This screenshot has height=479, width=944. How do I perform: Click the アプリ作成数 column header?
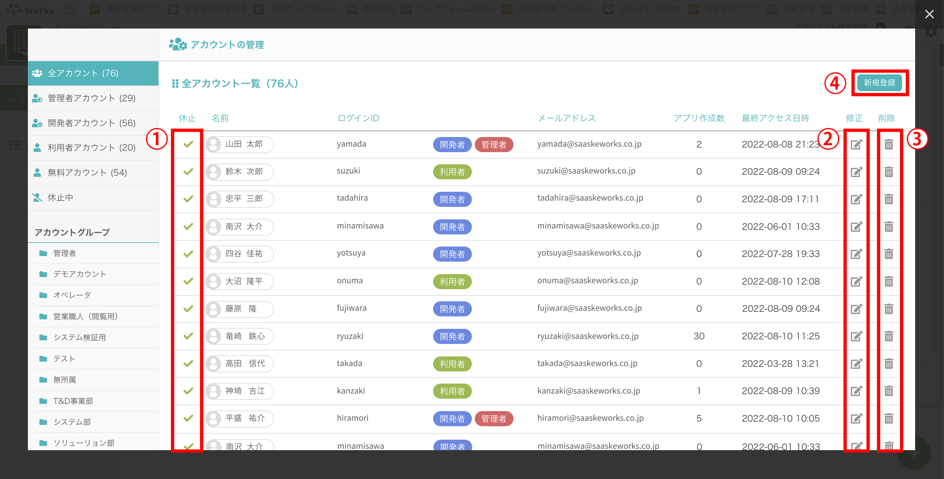tap(699, 118)
